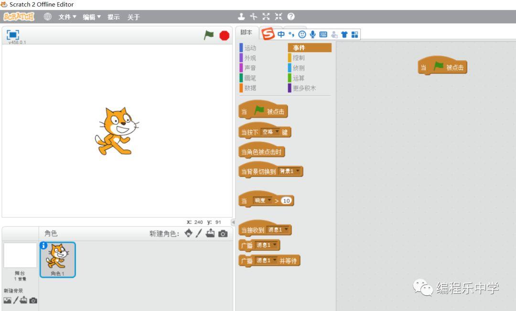Select the 角色1 sprite thumbnail
This screenshot has height=311, width=516.
58,260
